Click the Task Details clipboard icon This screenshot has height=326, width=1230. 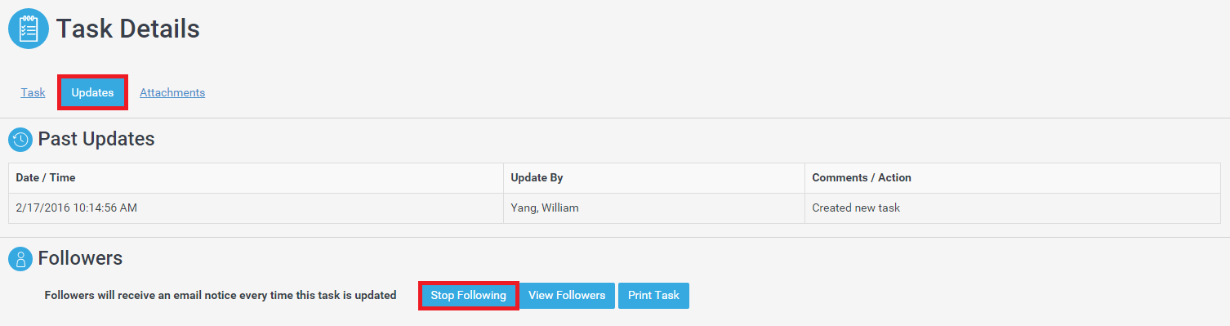[x=29, y=29]
